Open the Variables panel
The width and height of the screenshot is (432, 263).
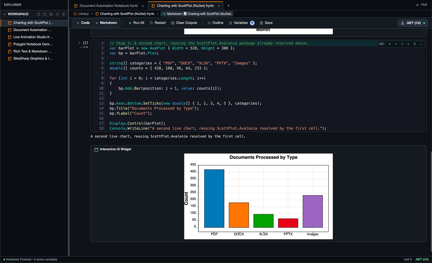(x=241, y=23)
